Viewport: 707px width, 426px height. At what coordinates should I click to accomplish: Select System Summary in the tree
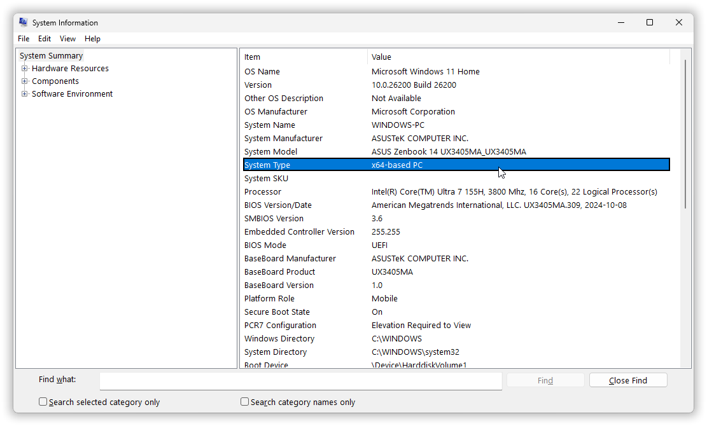pos(51,56)
